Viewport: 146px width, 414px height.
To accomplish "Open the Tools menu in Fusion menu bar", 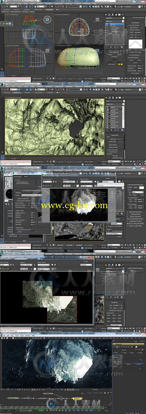I will point(17,335).
